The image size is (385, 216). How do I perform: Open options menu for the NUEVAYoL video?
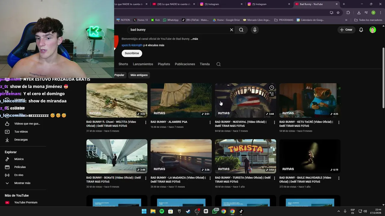tap(274, 122)
